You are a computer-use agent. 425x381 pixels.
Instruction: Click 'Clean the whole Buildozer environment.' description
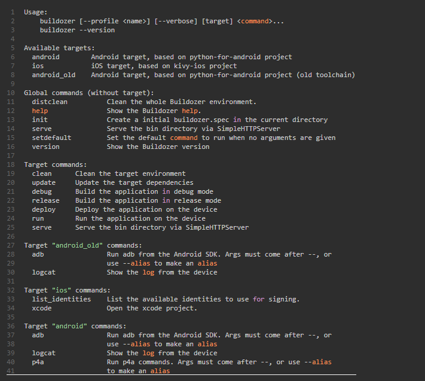point(181,102)
